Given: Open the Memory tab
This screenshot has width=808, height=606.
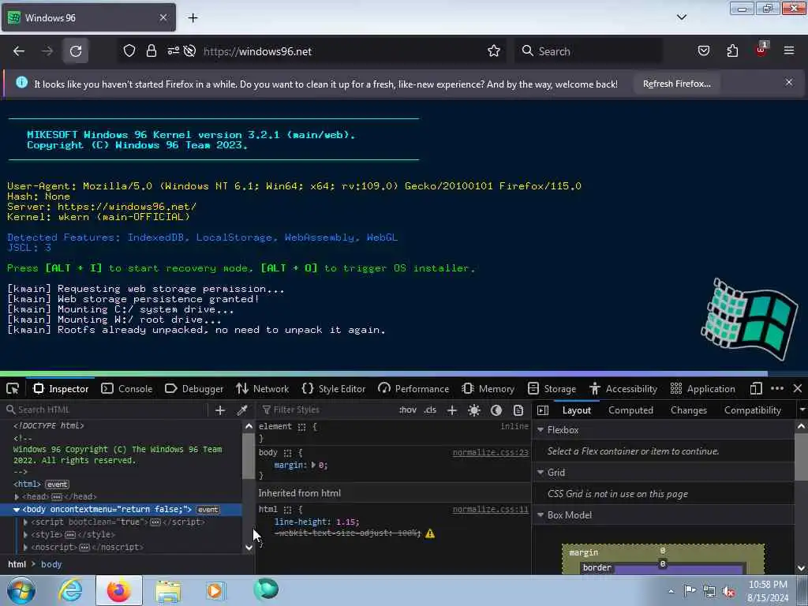Looking at the screenshot, I should pos(488,388).
